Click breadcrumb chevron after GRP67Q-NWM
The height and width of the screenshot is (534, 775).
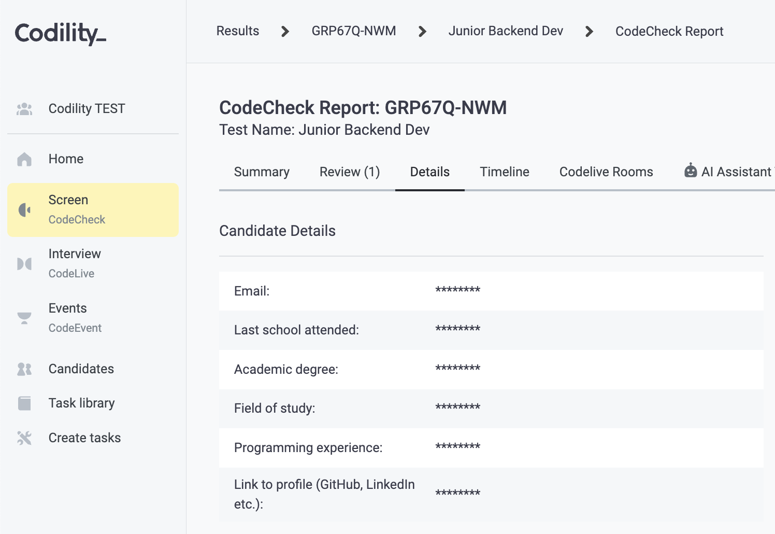pyautogui.click(x=422, y=32)
